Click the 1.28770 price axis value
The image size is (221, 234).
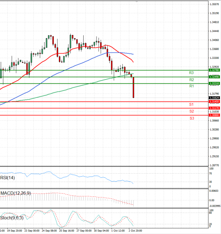click(x=214, y=165)
